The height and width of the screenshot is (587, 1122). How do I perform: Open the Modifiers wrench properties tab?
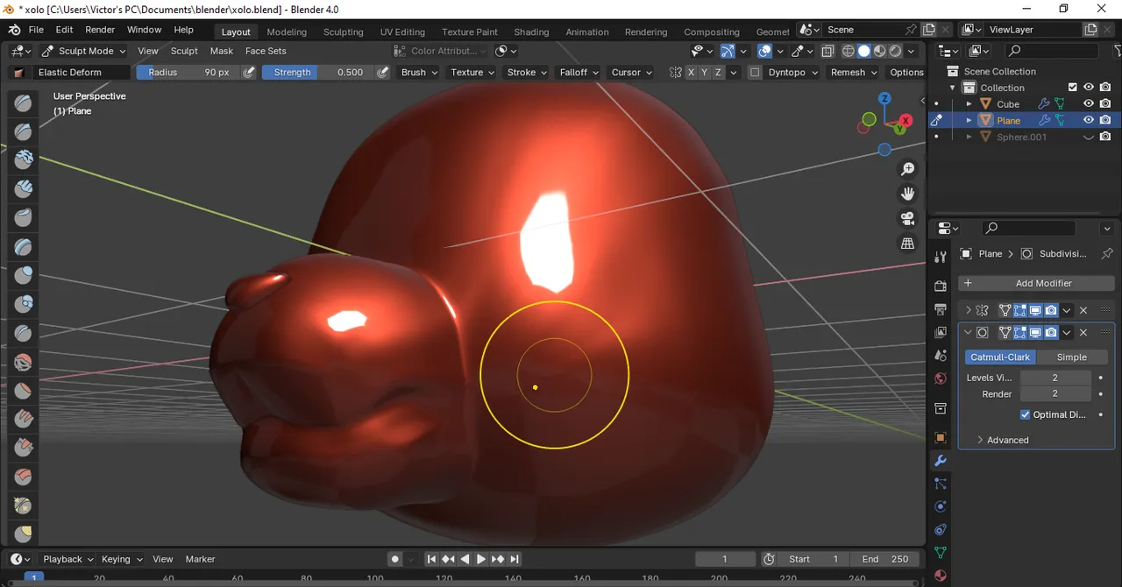coord(941,461)
